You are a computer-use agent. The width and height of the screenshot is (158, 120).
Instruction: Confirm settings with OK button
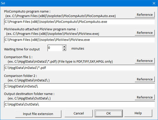pyautogui.click(x=108, y=113)
